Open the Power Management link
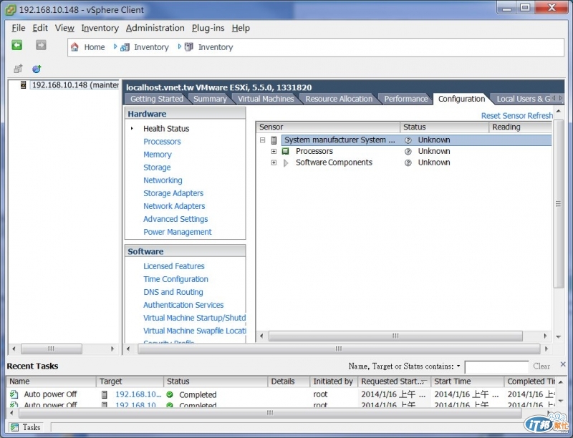573x438 pixels. (177, 232)
